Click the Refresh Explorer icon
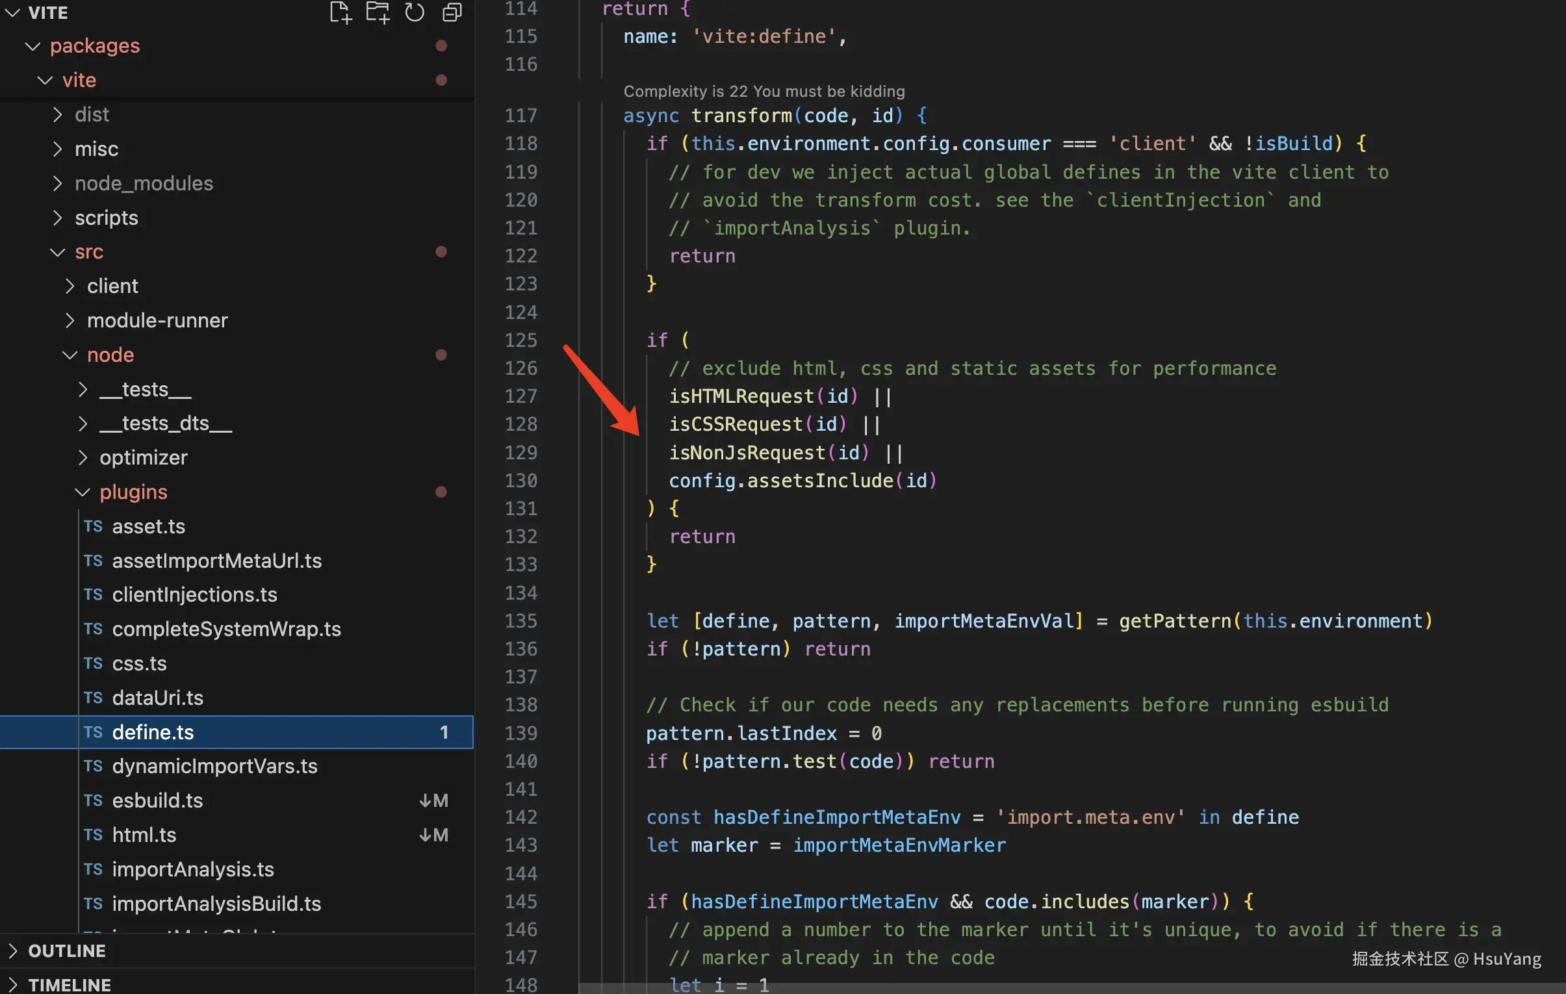This screenshot has width=1566, height=994. [415, 12]
